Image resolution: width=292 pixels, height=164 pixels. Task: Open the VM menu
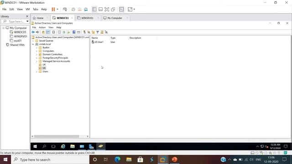[x=27, y=9]
